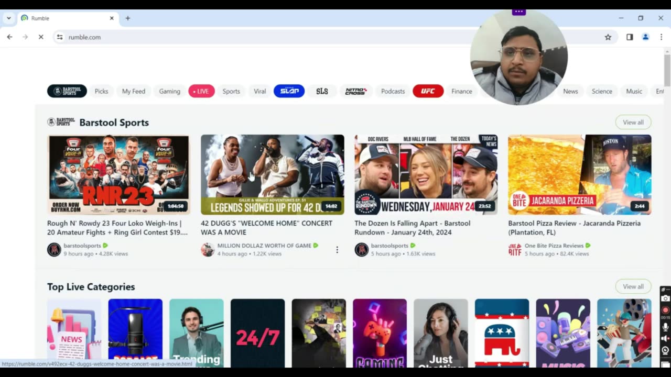Open the News category chip
Viewport: 671px width, 377px height.
tap(570, 91)
